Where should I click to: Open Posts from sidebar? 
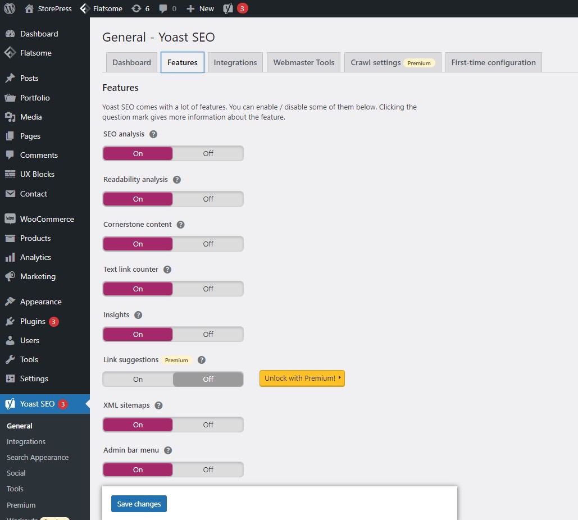click(x=45, y=78)
